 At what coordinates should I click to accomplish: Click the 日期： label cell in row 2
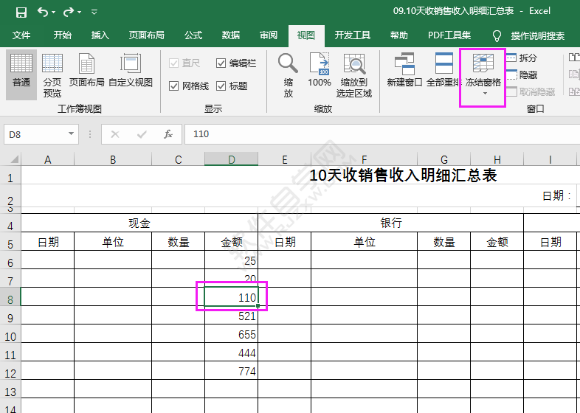557,196
